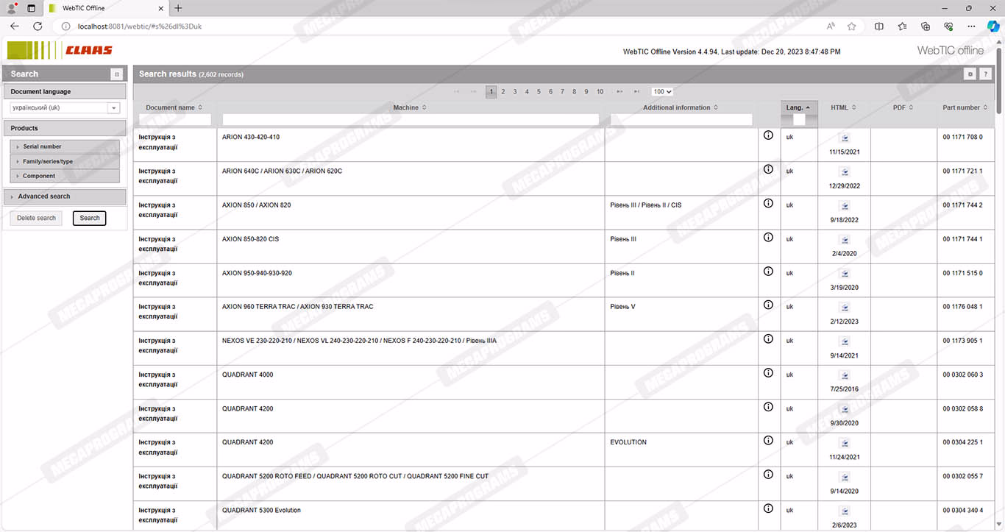
Task: Go to the next results page arrow
Action: (619, 92)
